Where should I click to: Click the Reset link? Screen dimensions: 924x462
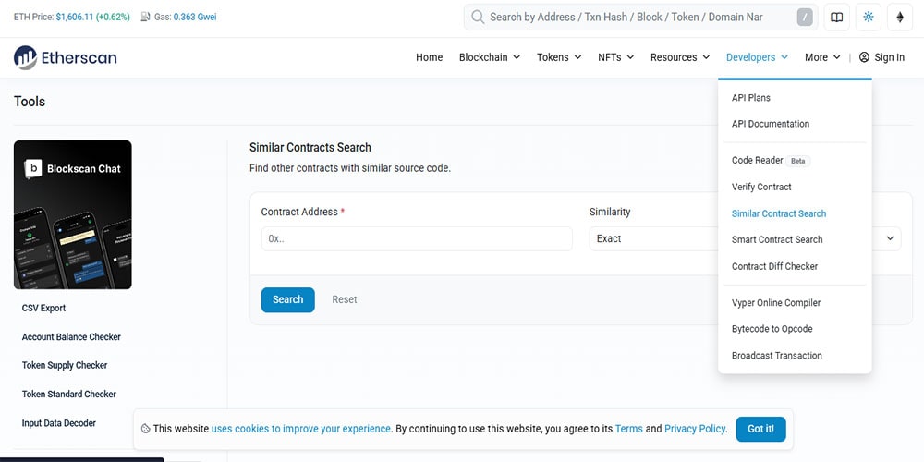[345, 299]
